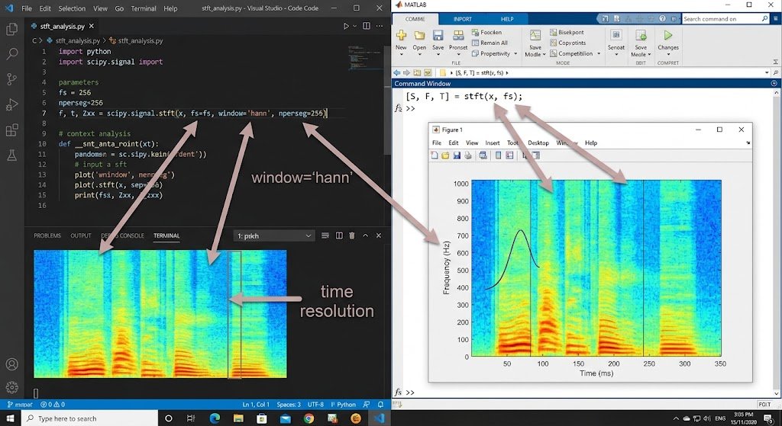Open Microsoft Edge from the taskbar
Screen dimensions: 782x426
coord(215,418)
